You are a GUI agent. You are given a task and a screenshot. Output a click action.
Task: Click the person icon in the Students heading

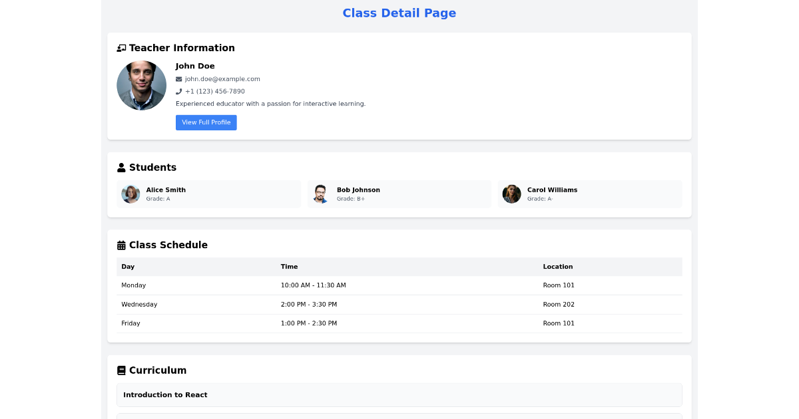(121, 166)
